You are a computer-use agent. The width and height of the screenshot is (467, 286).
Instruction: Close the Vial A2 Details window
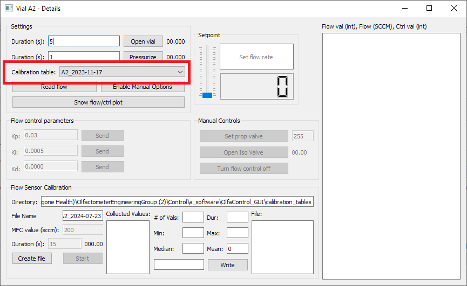pyautogui.click(x=454, y=8)
